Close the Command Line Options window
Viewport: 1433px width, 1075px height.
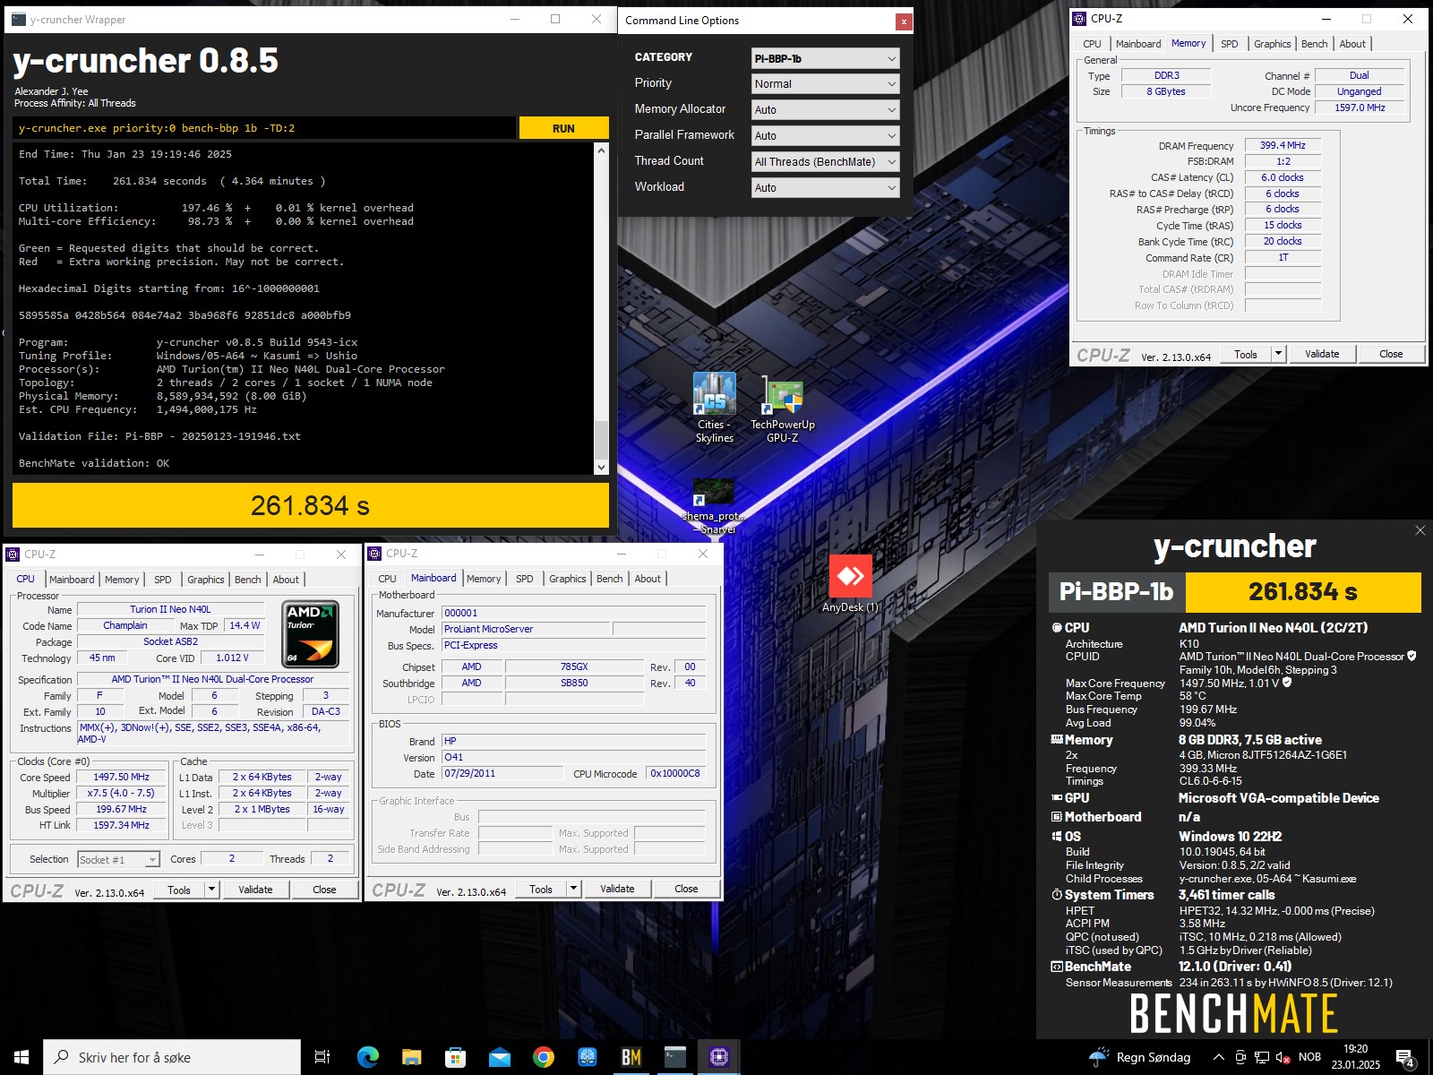[x=904, y=21]
